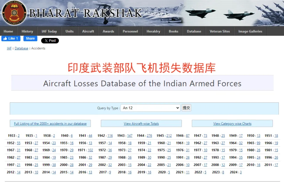Open the 1958 accidents count link
This screenshot has height=184, width=284.
click(x=130, y=143)
